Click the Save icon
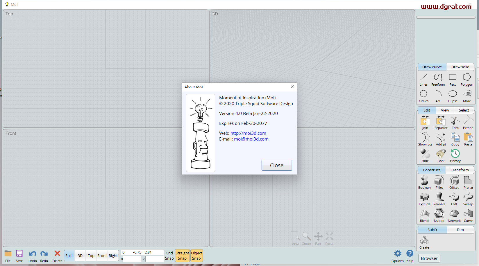The width and height of the screenshot is (479, 266). coord(19,256)
